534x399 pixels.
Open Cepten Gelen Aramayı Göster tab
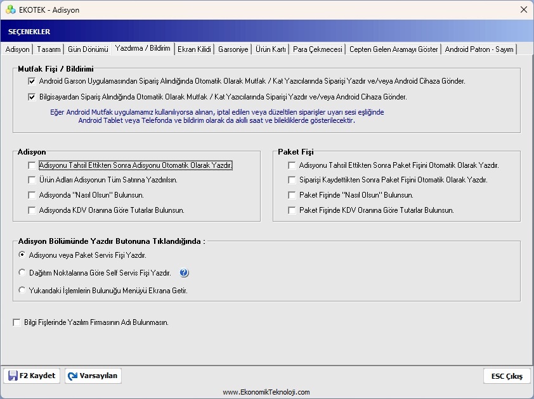pos(394,49)
